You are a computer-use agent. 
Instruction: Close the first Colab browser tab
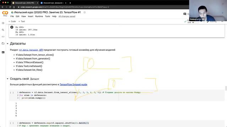[37, 3]
